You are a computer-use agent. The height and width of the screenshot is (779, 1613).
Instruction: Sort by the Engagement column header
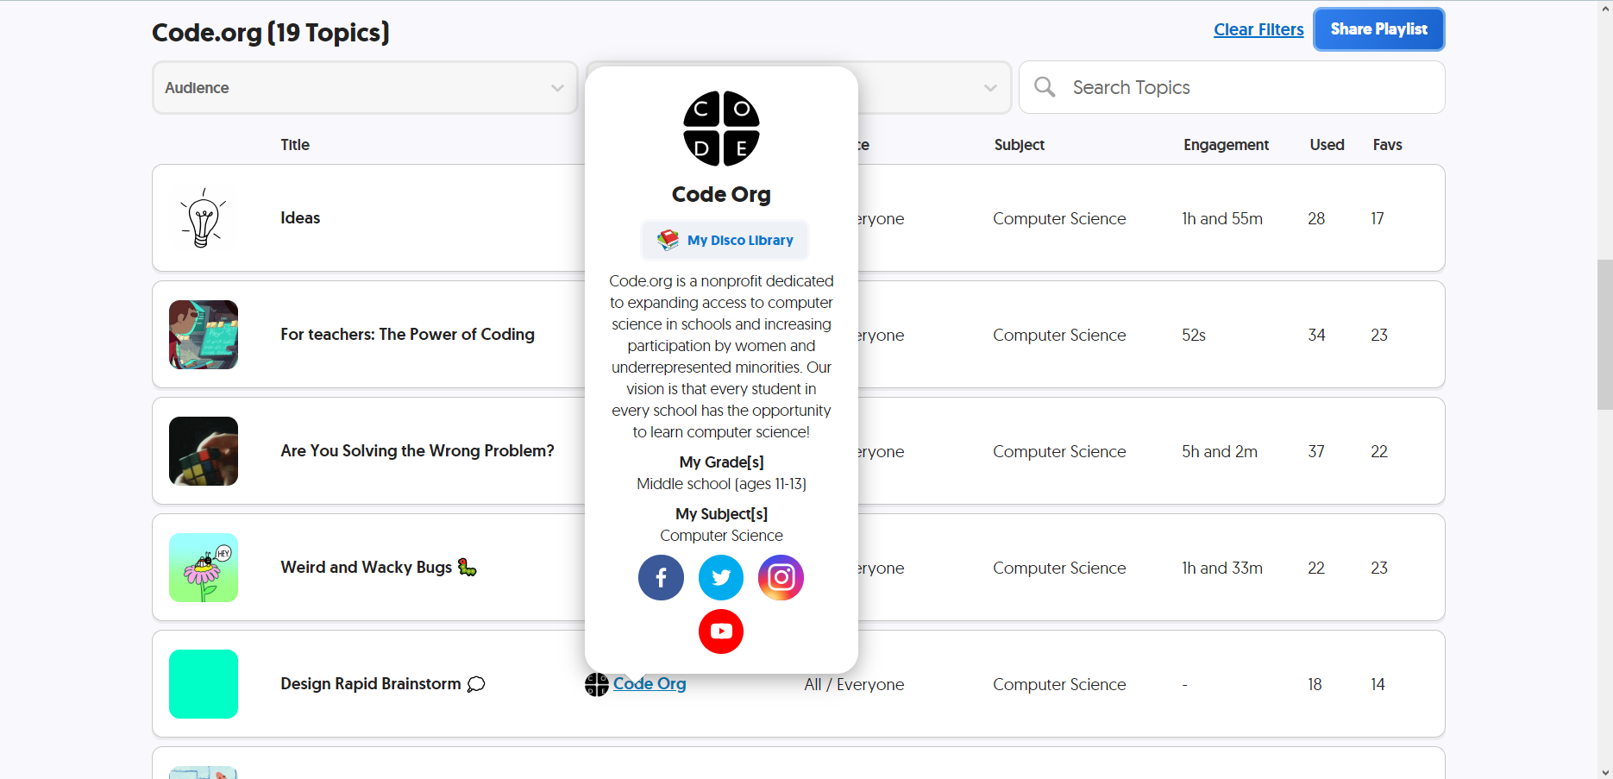point(1226,145)
